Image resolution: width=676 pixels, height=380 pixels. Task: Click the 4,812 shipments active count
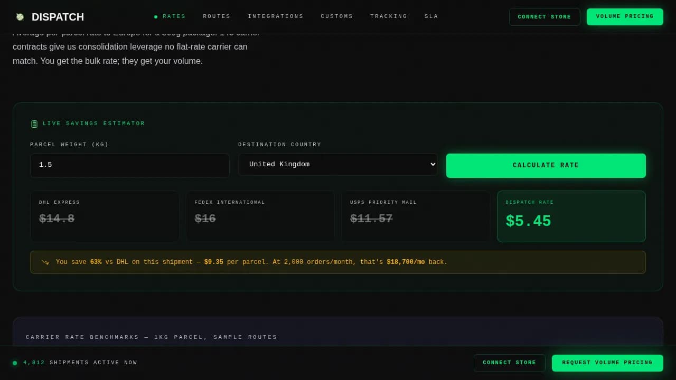pos(34,363)
